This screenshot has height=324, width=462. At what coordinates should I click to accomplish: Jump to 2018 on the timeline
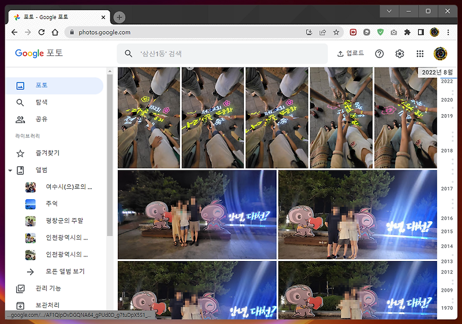(x=446, y=151)
